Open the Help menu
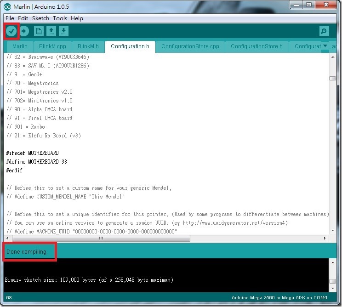Screen dimensions: 342x307 pos(77,18)
